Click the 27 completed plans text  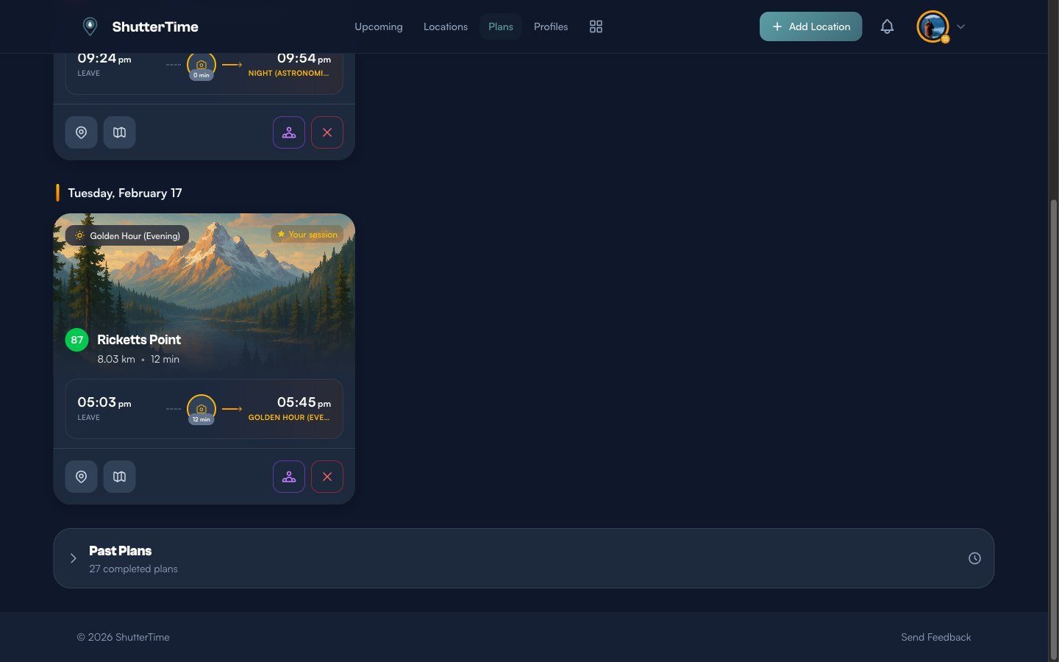134,569
